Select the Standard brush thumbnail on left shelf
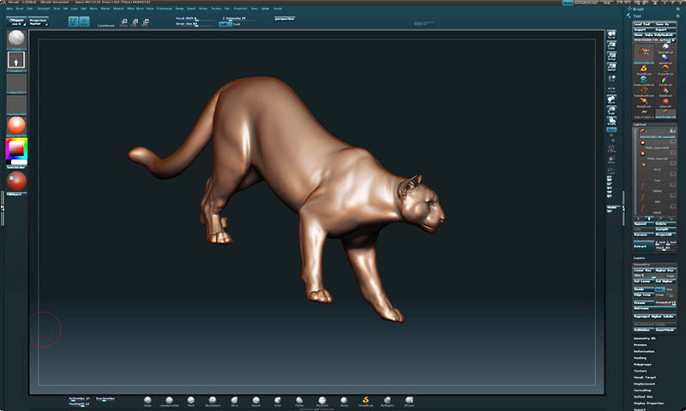The width and height of the screenshot is (686, 411). click(x=16, y=39)
